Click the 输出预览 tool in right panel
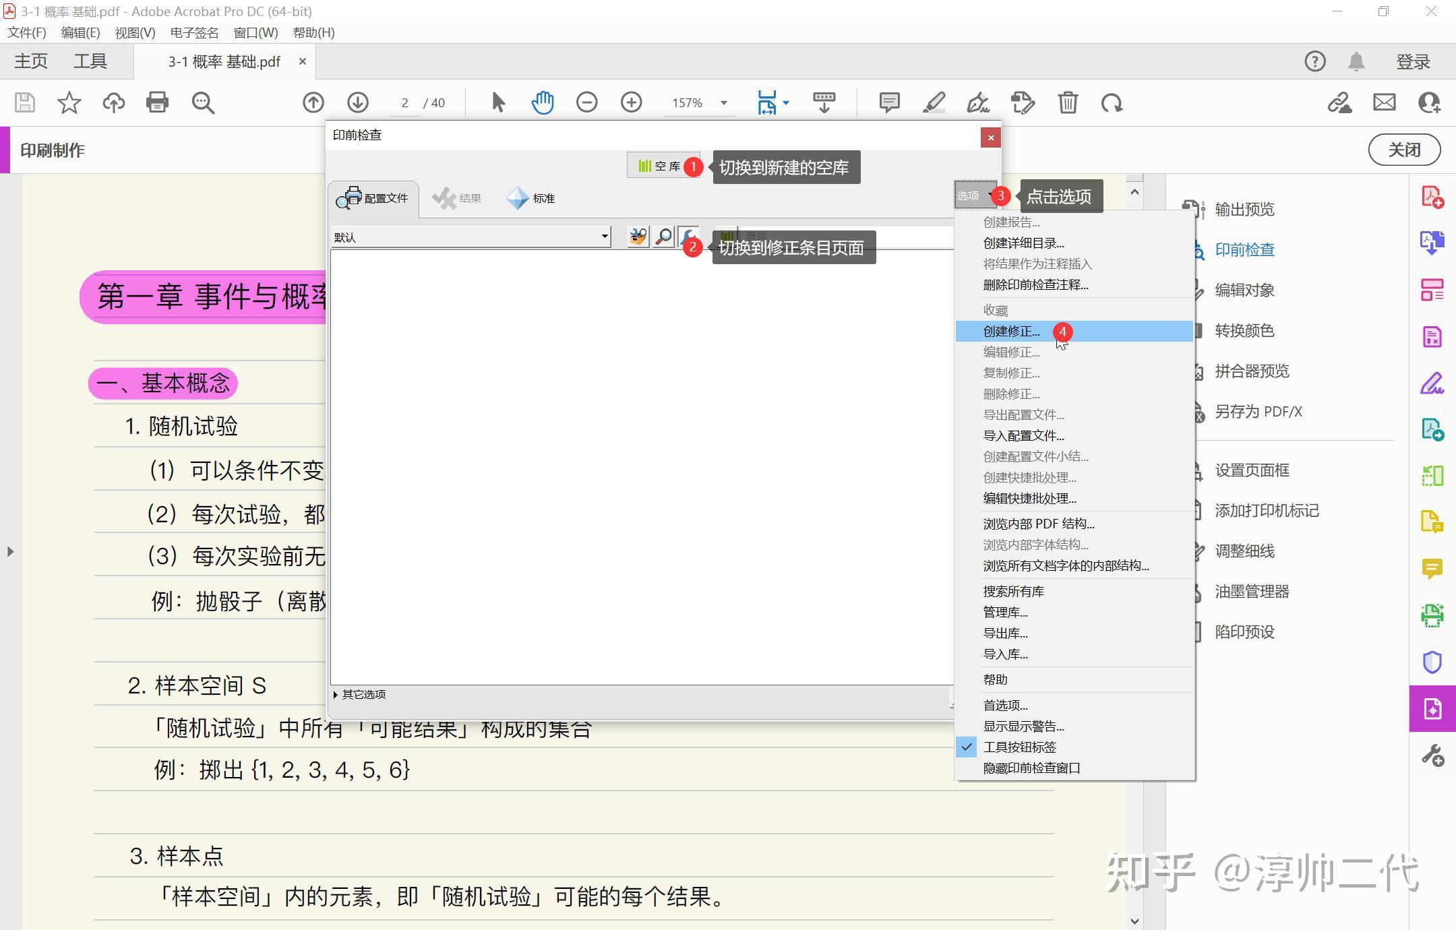This screenshot has width=1456, height=930. pos(1244,210)
